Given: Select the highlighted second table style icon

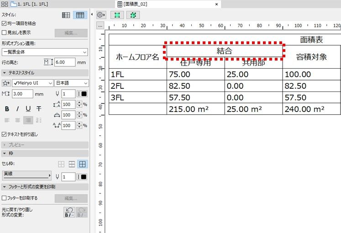Looking at the screenshot, I should pos(80,15).
